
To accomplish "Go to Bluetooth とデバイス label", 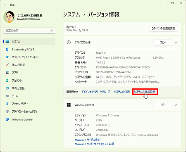I will [x=23, y=50].
